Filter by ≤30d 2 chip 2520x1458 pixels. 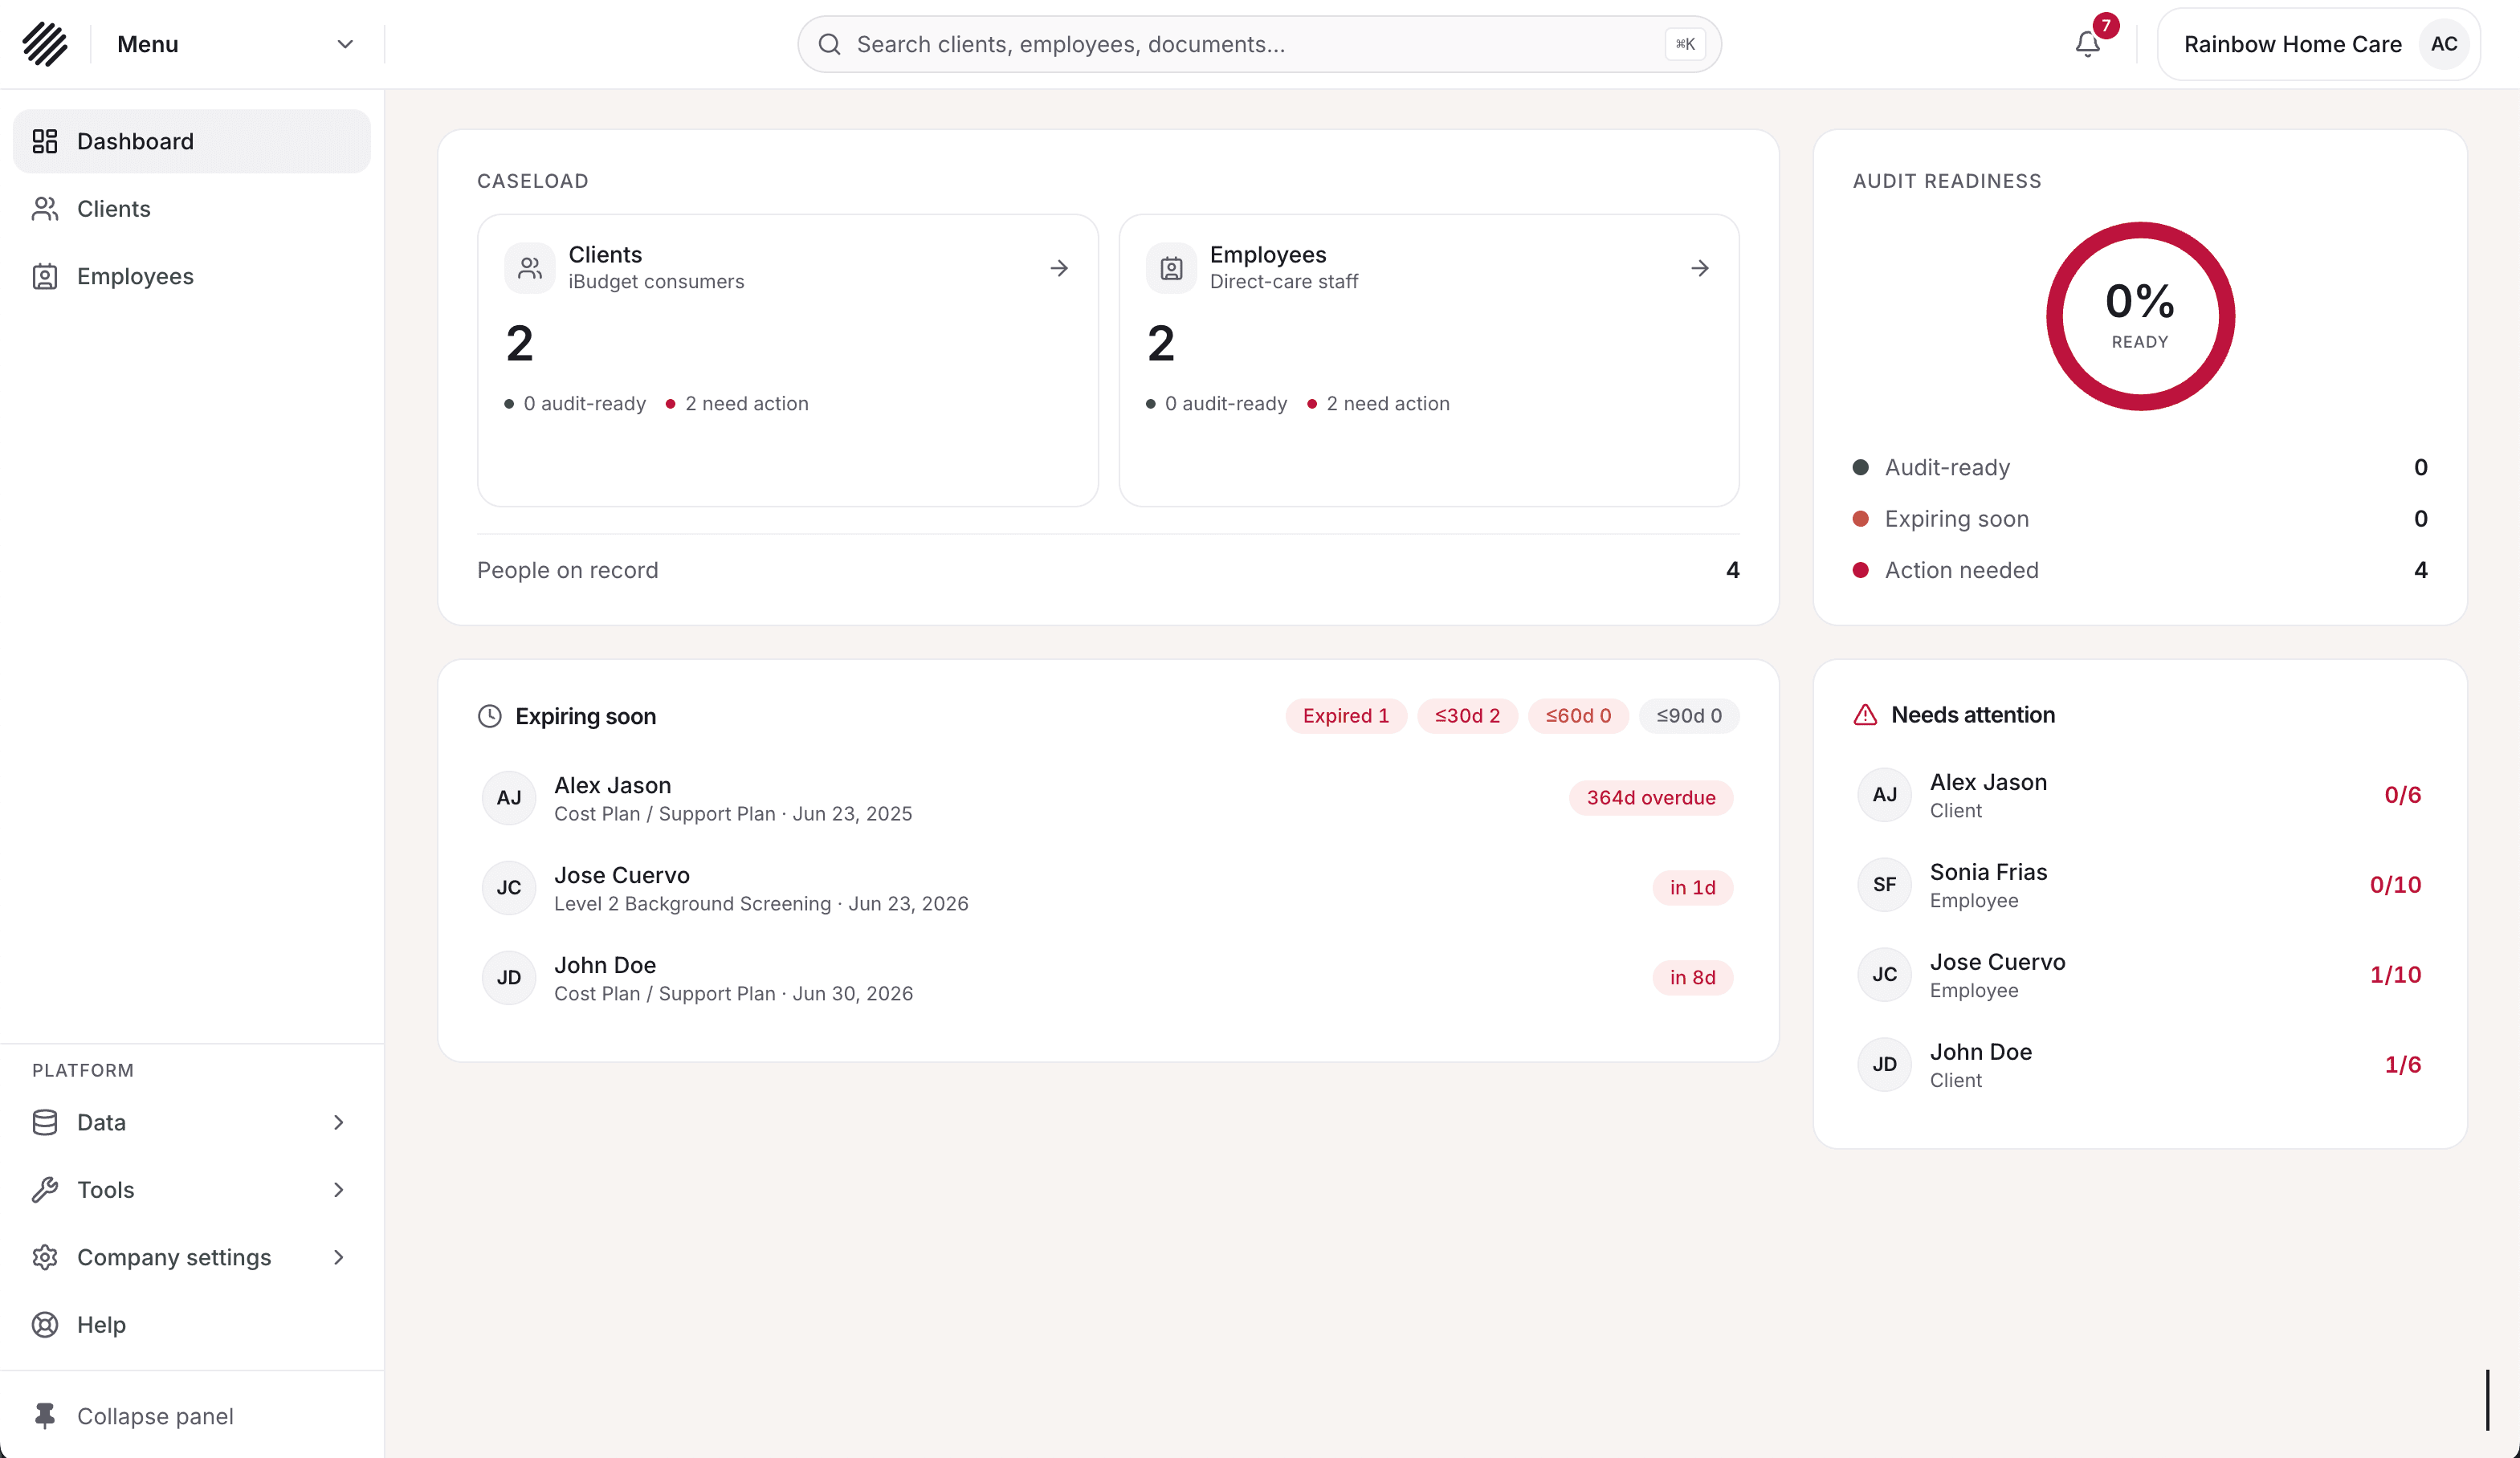click(x=1467, y=716)
